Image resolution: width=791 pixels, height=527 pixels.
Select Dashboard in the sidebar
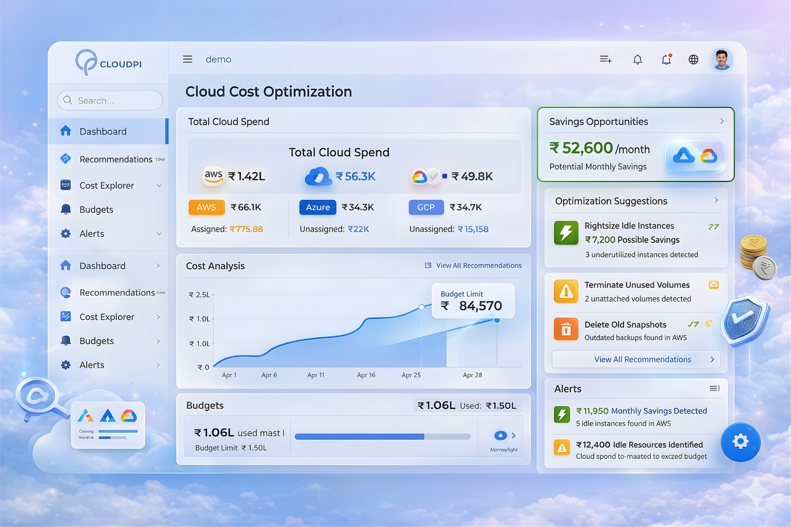(x=103, y=131)
